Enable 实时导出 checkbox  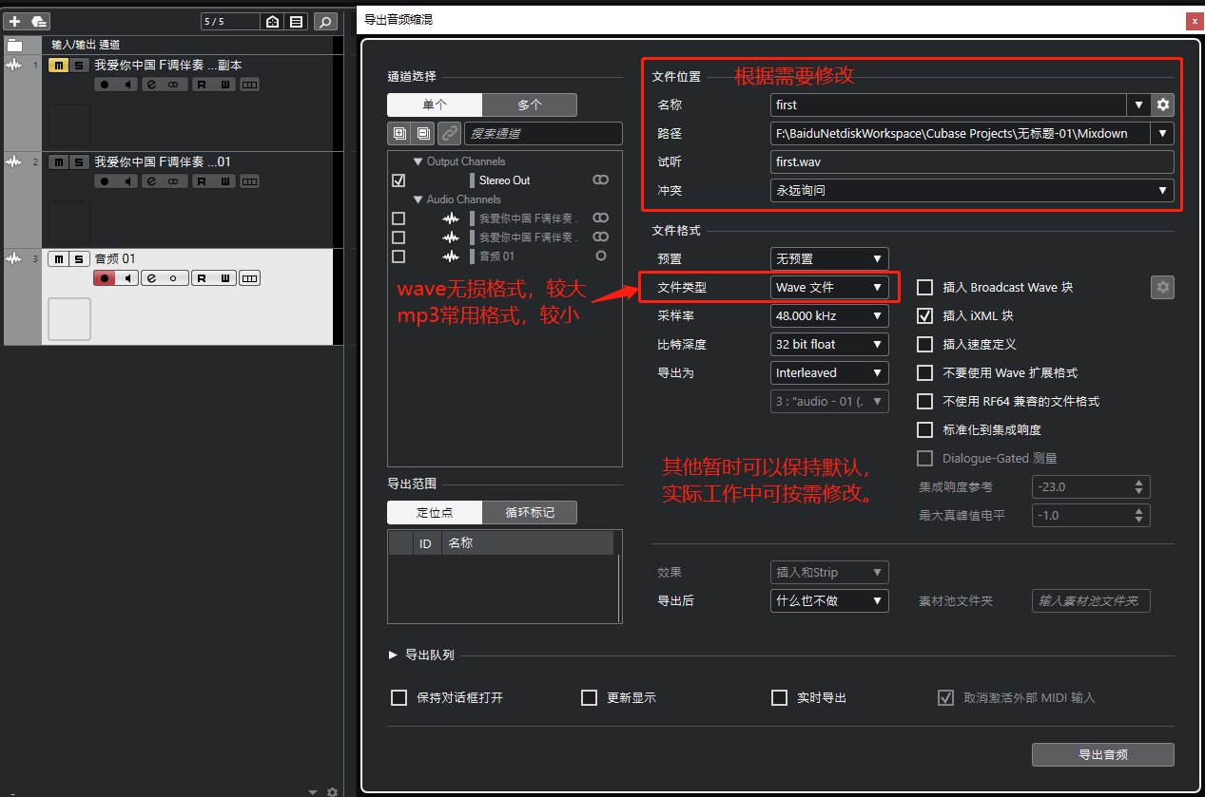tap(780, 698)
